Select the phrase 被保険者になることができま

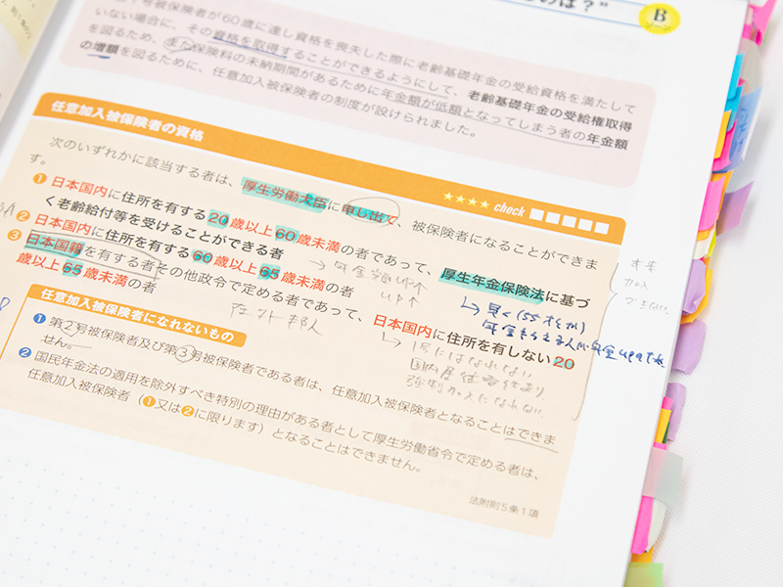coord(505,245)
